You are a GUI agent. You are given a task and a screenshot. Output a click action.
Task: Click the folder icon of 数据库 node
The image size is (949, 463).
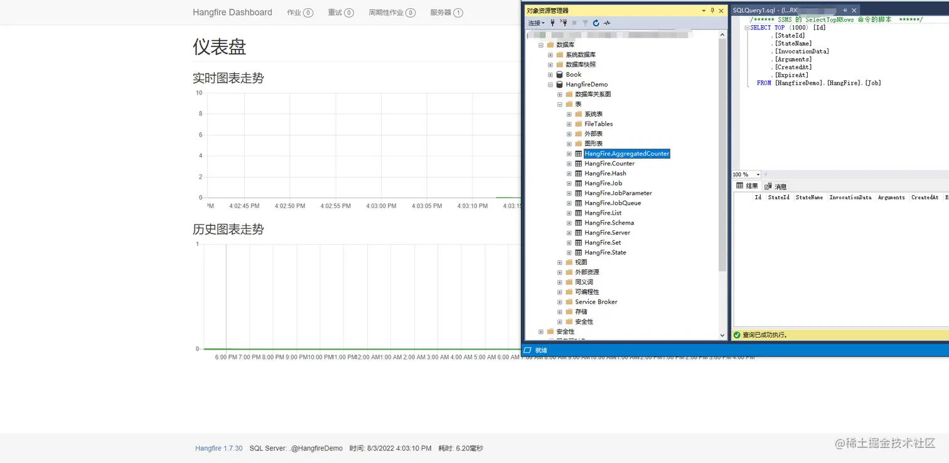tap(550, 45)
